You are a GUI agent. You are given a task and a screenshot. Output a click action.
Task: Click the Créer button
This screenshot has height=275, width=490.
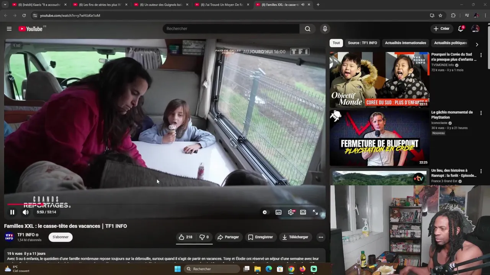[441, 29]
